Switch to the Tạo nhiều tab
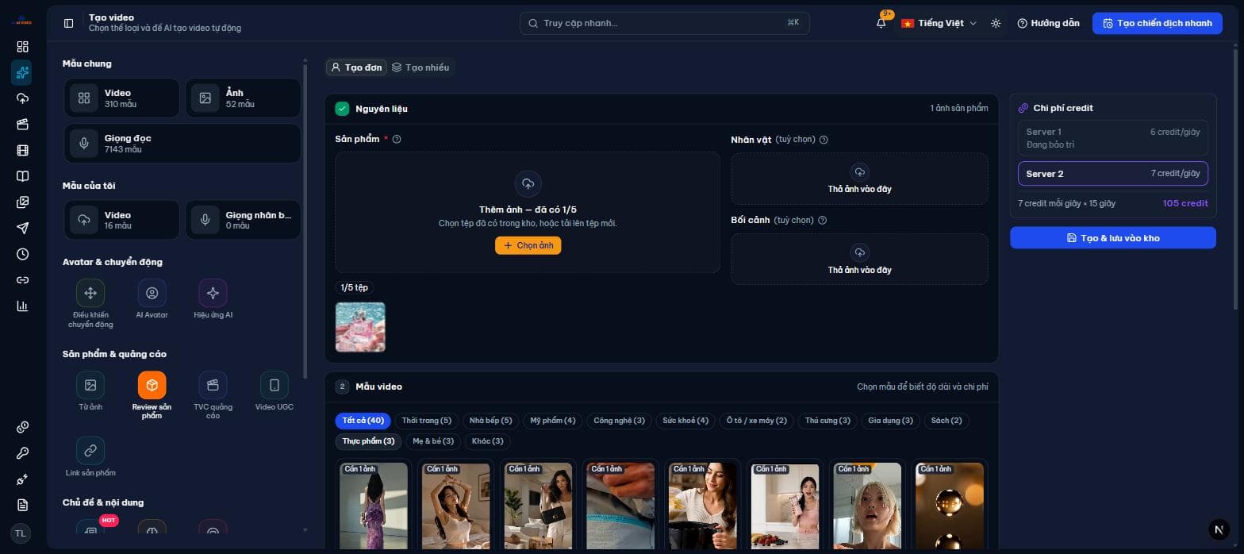The height and width of the screenshot is (554, 1244). click(420, 67)
